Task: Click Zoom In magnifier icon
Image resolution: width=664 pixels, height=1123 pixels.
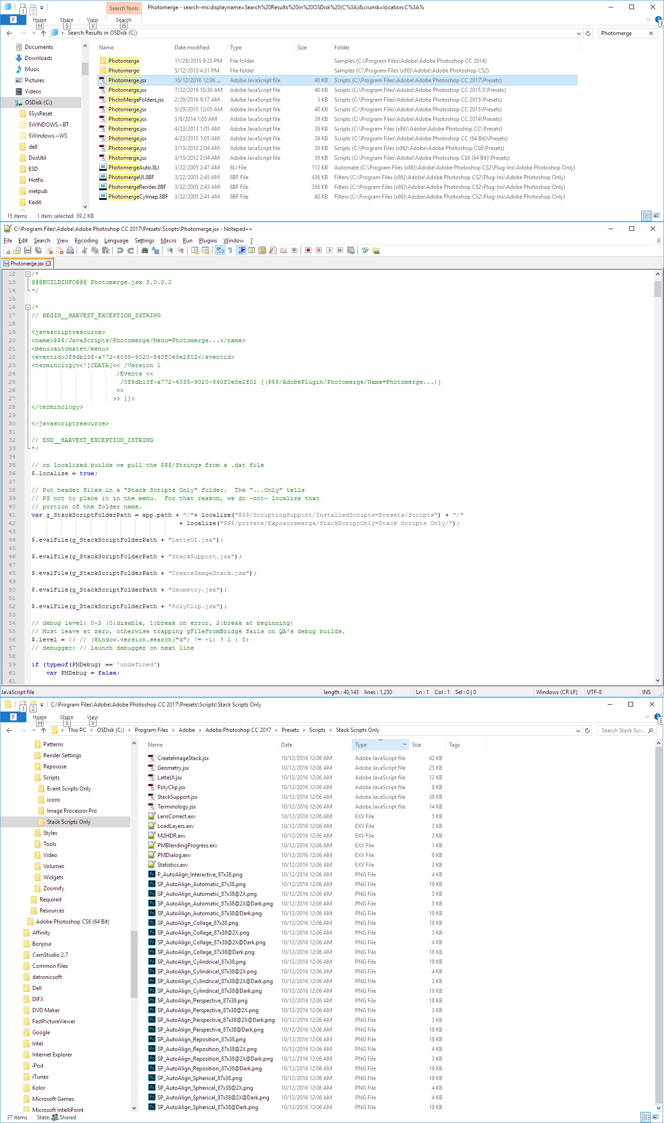Action: [169, 250]
